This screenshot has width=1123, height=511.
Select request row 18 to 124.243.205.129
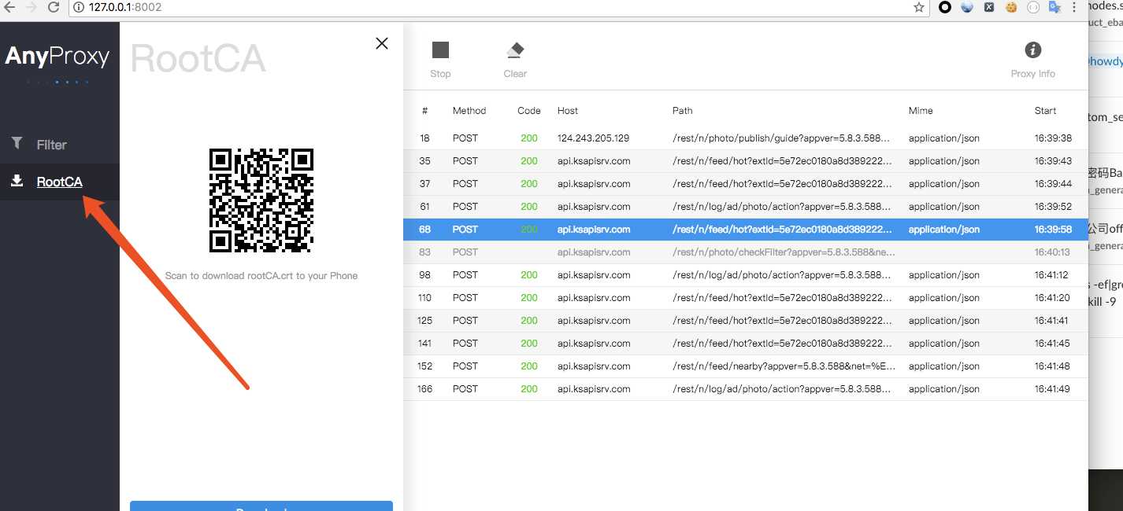pos(745,138)
